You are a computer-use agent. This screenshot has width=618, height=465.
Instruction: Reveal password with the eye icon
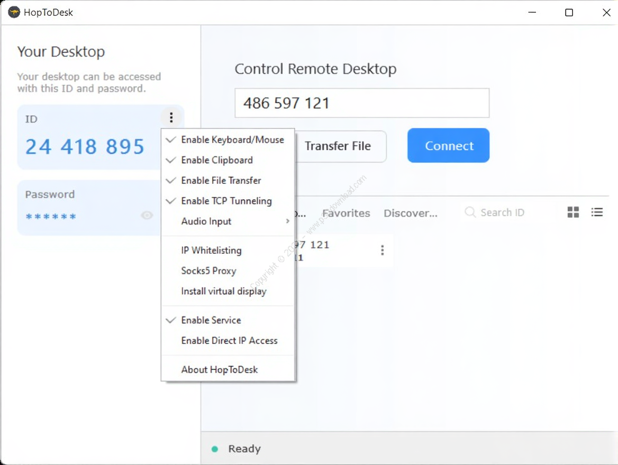pyautogui.click(x=147, y=215)
